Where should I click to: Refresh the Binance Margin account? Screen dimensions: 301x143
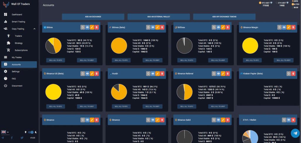tap(280, 27)
